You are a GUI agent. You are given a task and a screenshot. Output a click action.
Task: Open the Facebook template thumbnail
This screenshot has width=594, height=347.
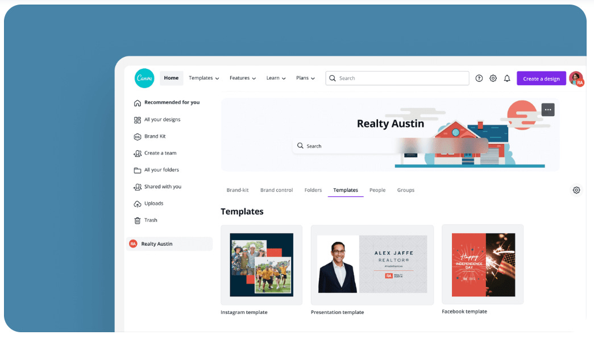[483, 265]
